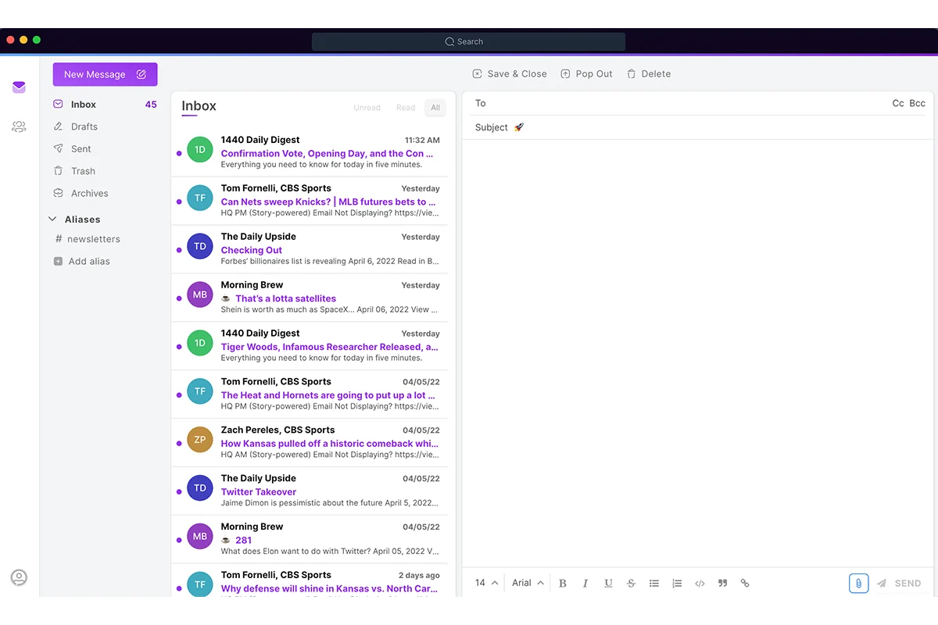Click the New Message button
The image size is (938, 625).
tap(105, 74)
